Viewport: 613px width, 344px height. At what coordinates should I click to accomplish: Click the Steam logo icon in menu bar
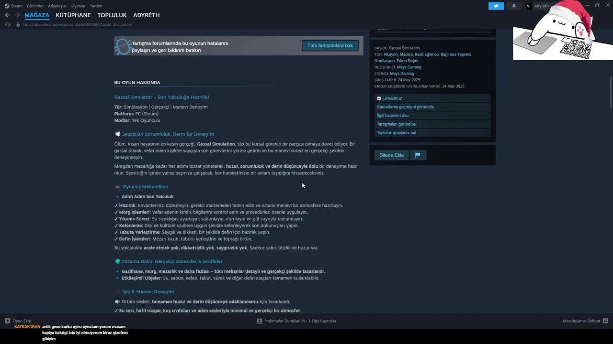7,6
